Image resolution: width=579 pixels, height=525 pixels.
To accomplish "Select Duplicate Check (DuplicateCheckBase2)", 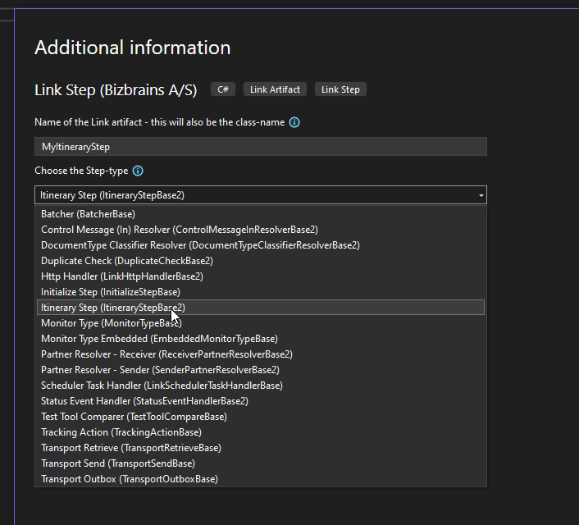I will 127,261.
